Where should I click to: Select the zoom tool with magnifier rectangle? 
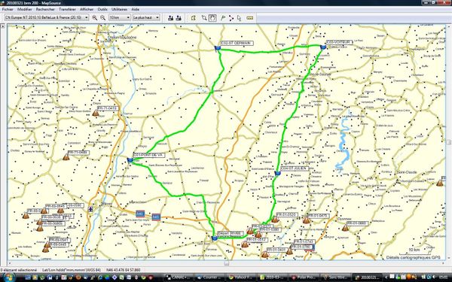[x=204, y=18]
